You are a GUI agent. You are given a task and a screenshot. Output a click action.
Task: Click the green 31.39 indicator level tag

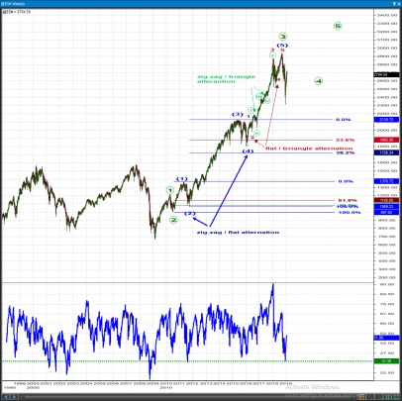386,361
